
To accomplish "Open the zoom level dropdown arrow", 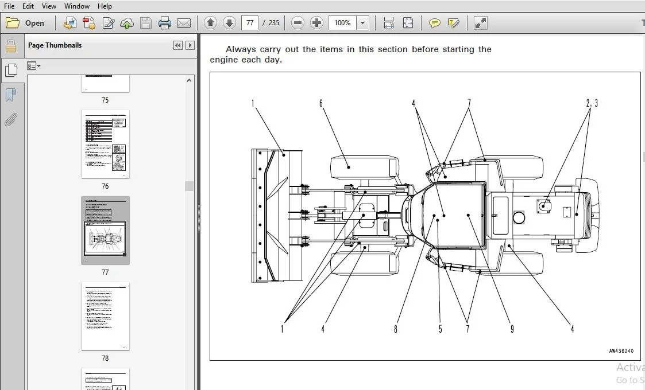I will click(362, 22).
